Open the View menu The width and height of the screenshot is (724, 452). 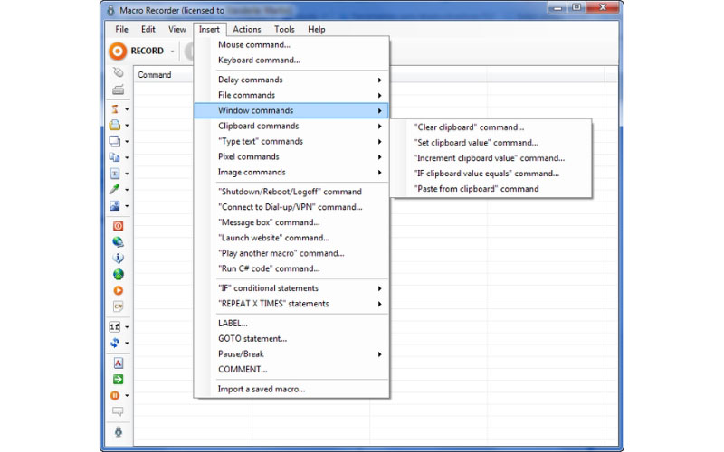pos(176,29)
